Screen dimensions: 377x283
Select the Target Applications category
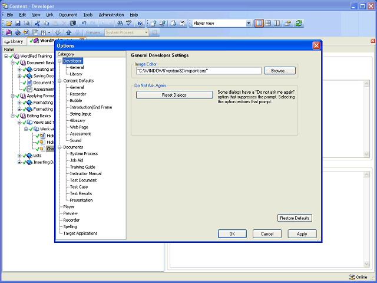click(x=80, y=233)
